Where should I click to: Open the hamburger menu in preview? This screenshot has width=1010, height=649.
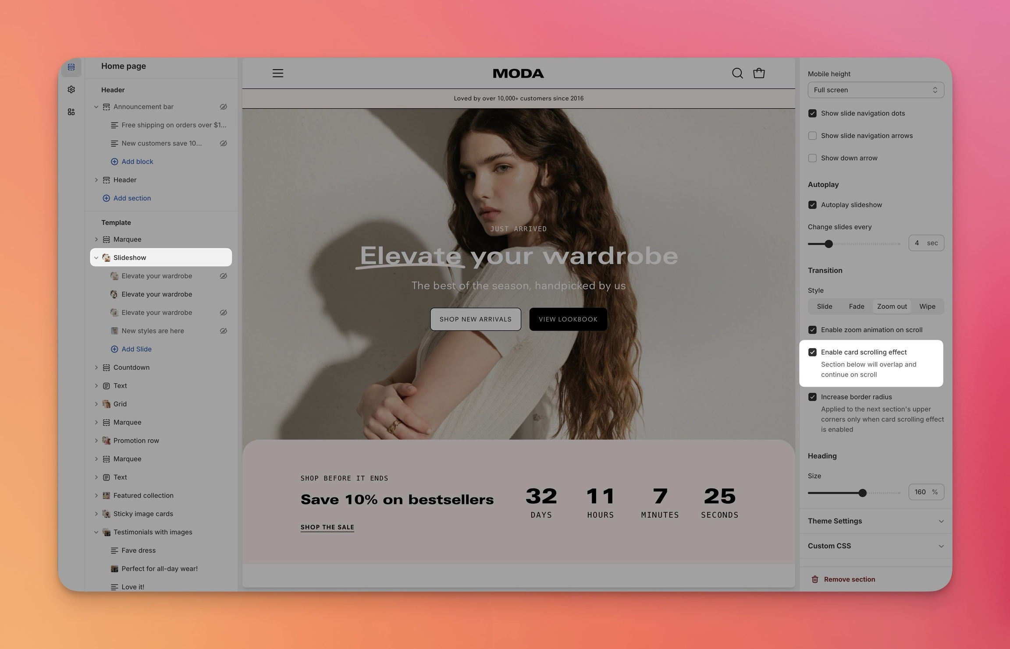(278, 73)
